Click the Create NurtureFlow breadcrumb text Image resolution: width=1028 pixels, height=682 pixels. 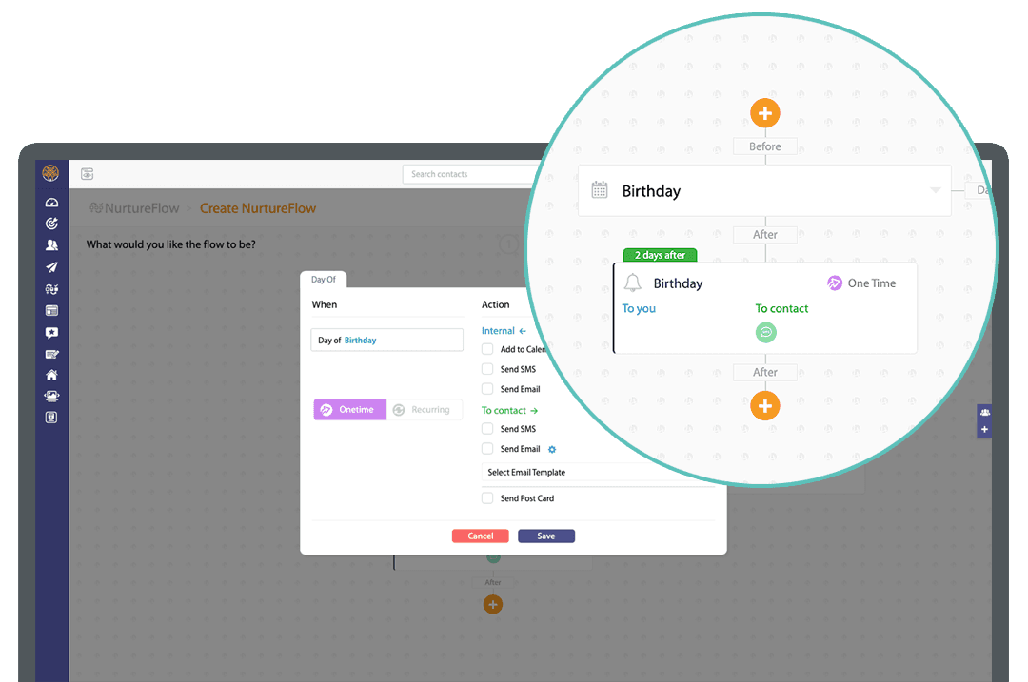pyautogui.click(x=258, y=208)
